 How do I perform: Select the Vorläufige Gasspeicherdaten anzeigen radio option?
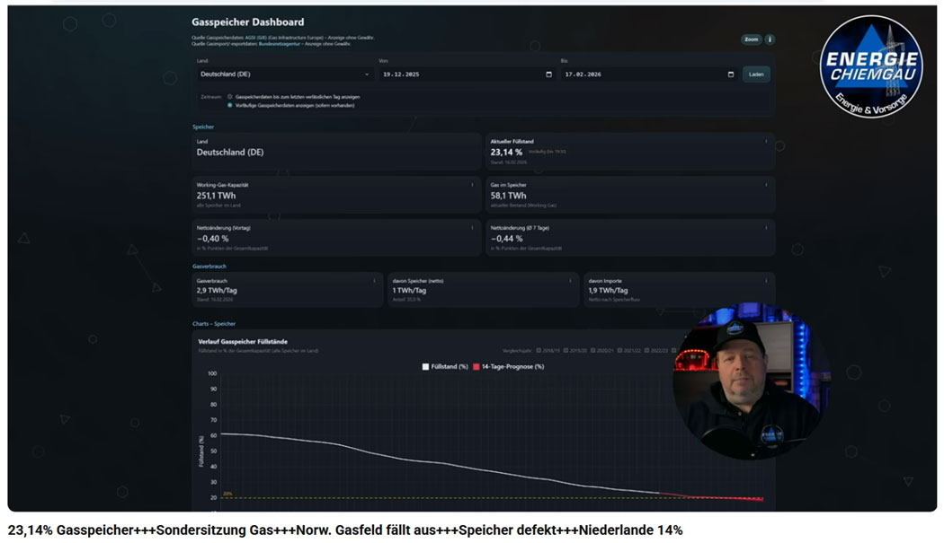coord(230,105)
